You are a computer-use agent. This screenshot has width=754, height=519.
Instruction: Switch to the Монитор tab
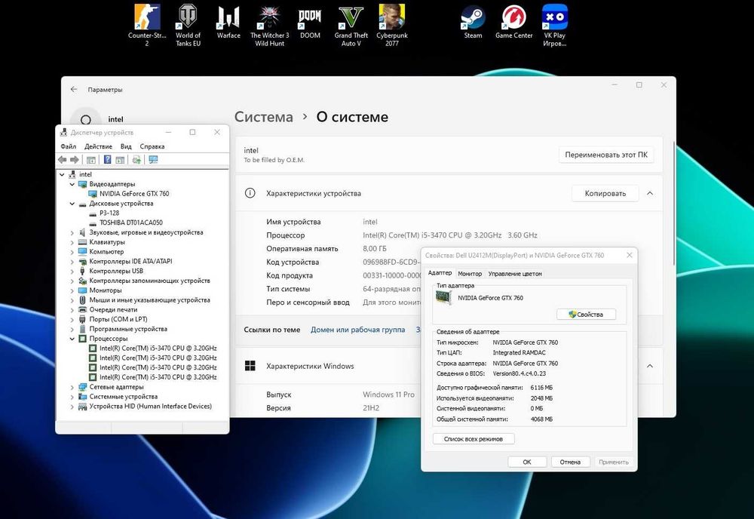(470, 274)
